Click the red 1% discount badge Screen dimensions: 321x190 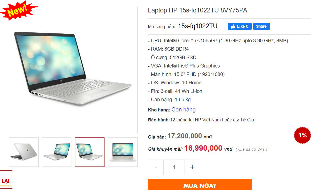302,135
